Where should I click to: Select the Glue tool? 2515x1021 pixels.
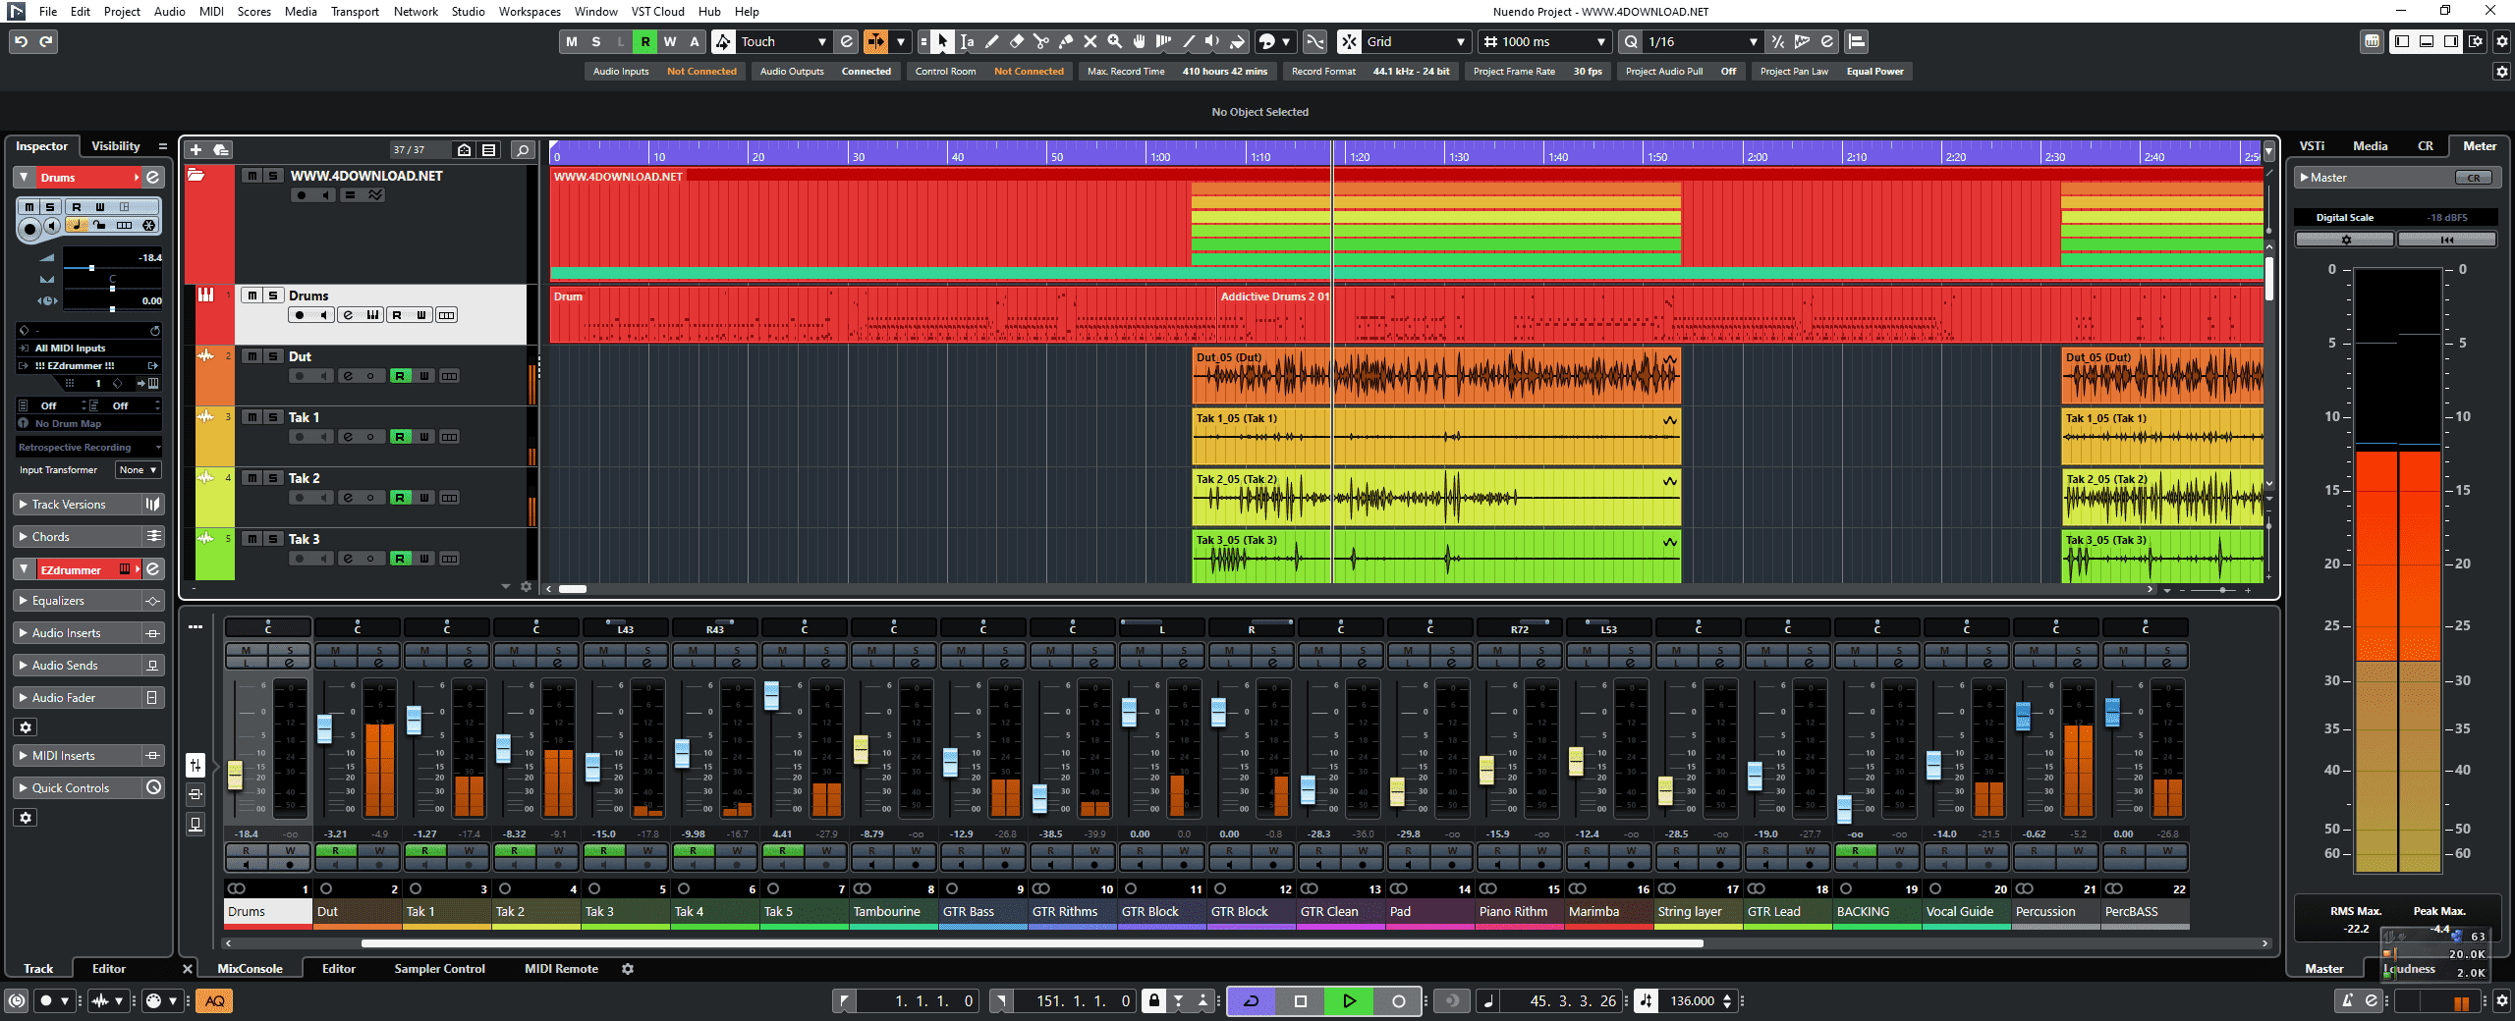[x=1066, y=41]
